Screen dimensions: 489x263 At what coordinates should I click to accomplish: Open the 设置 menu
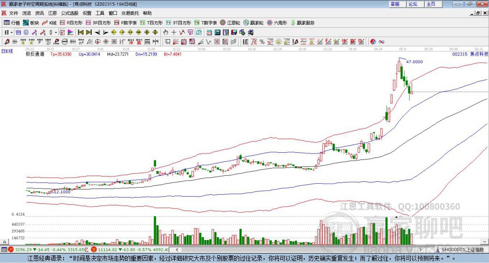87,13
